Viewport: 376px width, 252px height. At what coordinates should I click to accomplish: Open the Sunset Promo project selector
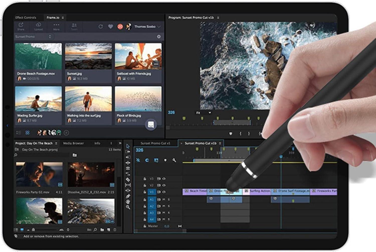pos(33,37)
